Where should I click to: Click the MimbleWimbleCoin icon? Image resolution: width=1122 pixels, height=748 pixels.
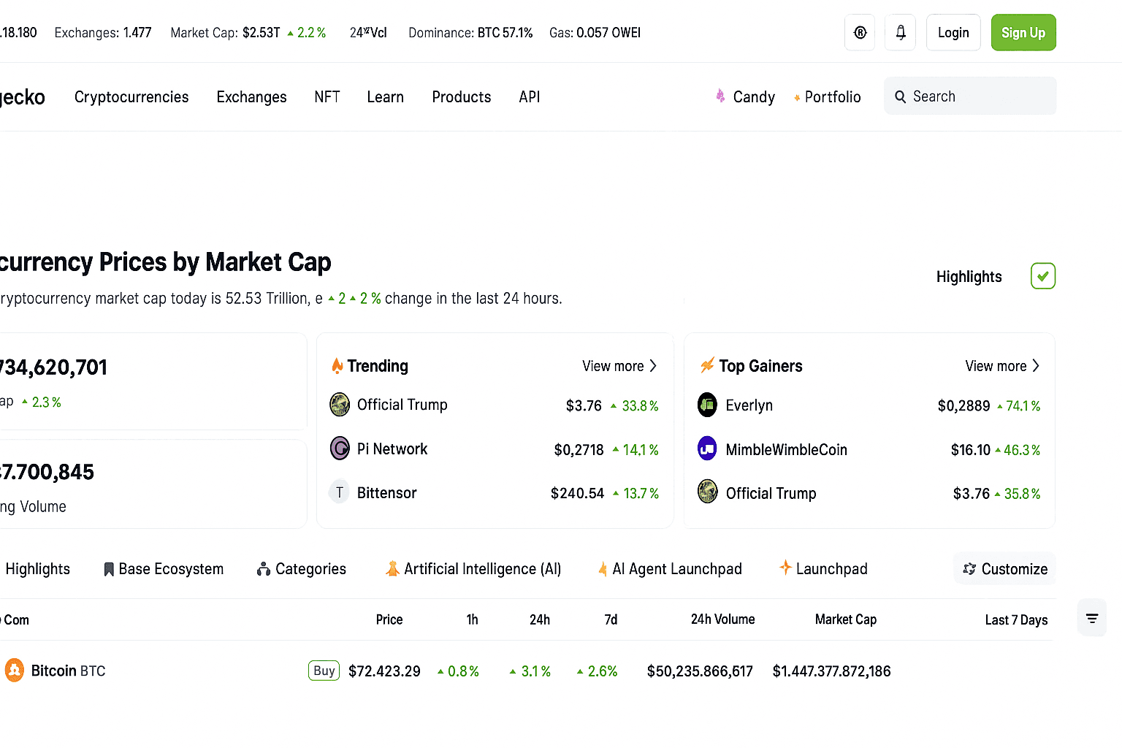point(707,449)
